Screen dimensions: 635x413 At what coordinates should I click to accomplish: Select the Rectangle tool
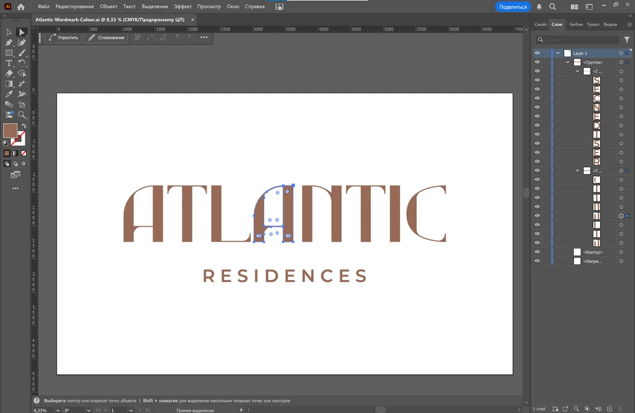pos(9,53)
